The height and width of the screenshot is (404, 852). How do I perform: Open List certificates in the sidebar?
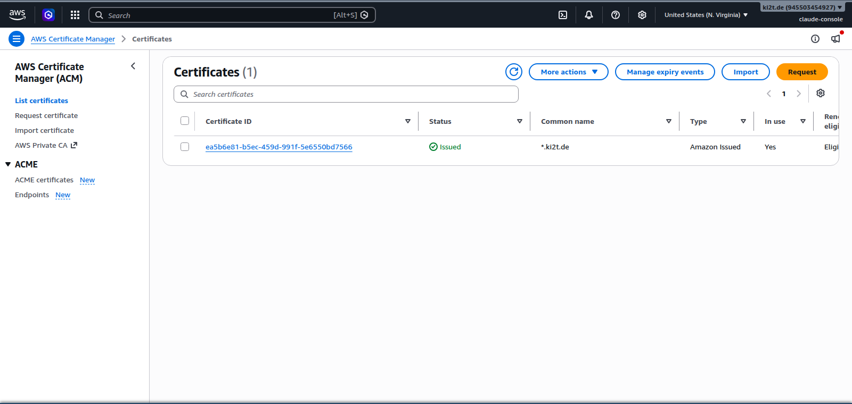pos(42,100)
